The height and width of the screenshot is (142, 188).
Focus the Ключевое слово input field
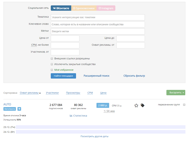pyautogui.click(x=98, y=25)
